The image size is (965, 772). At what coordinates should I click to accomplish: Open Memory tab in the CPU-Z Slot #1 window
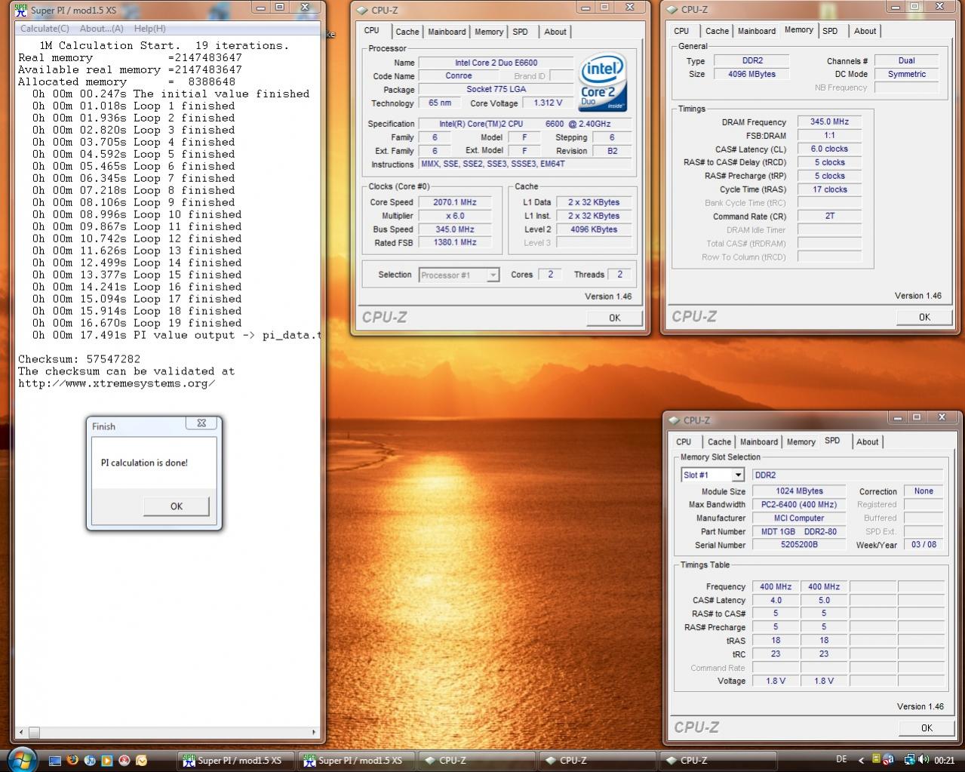(801, 442)
